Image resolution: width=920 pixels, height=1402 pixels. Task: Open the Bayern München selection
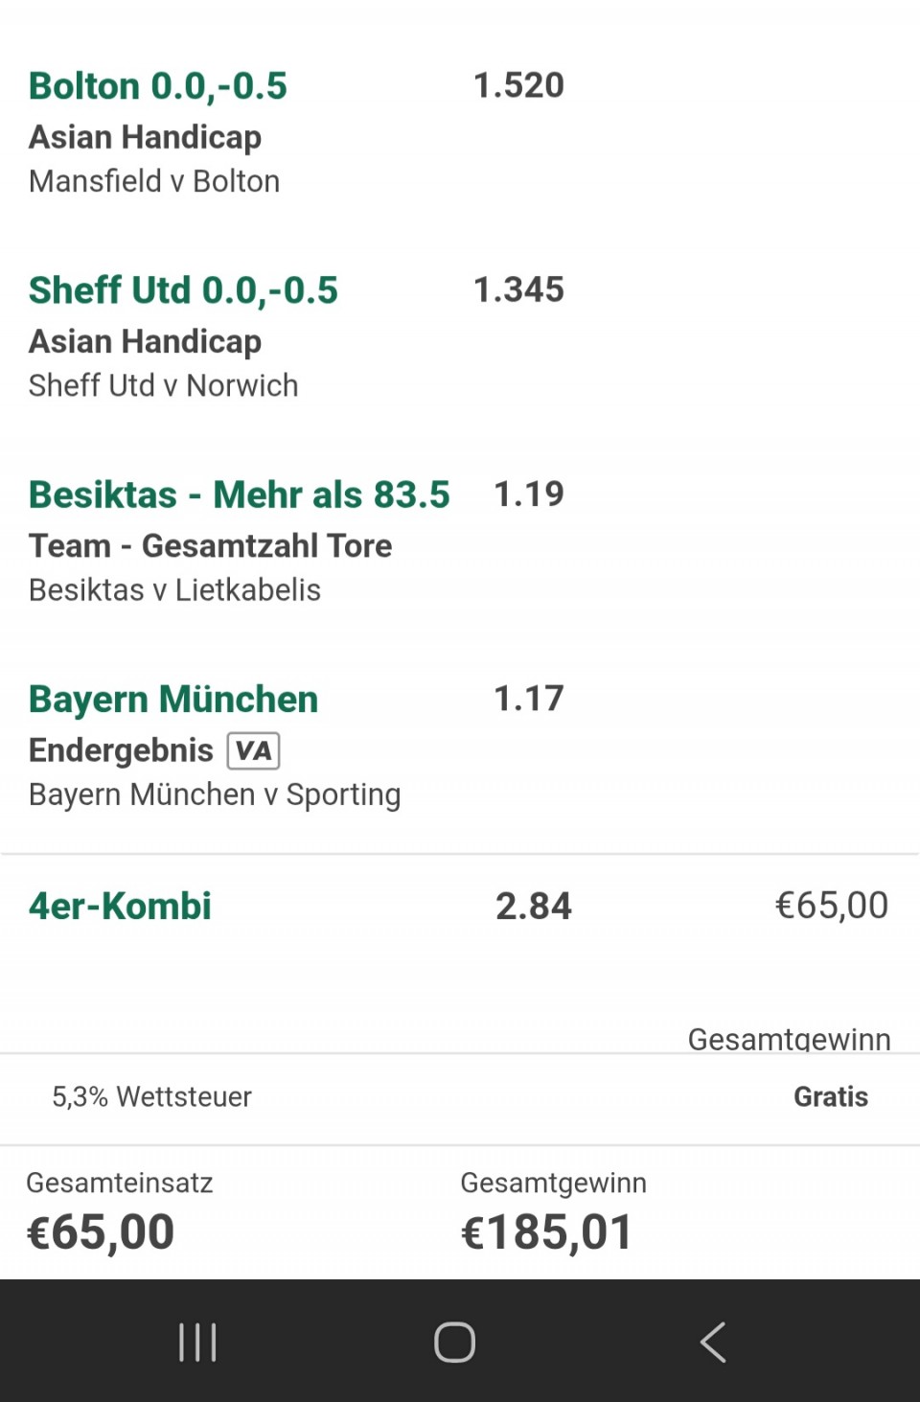coord(173,700)
